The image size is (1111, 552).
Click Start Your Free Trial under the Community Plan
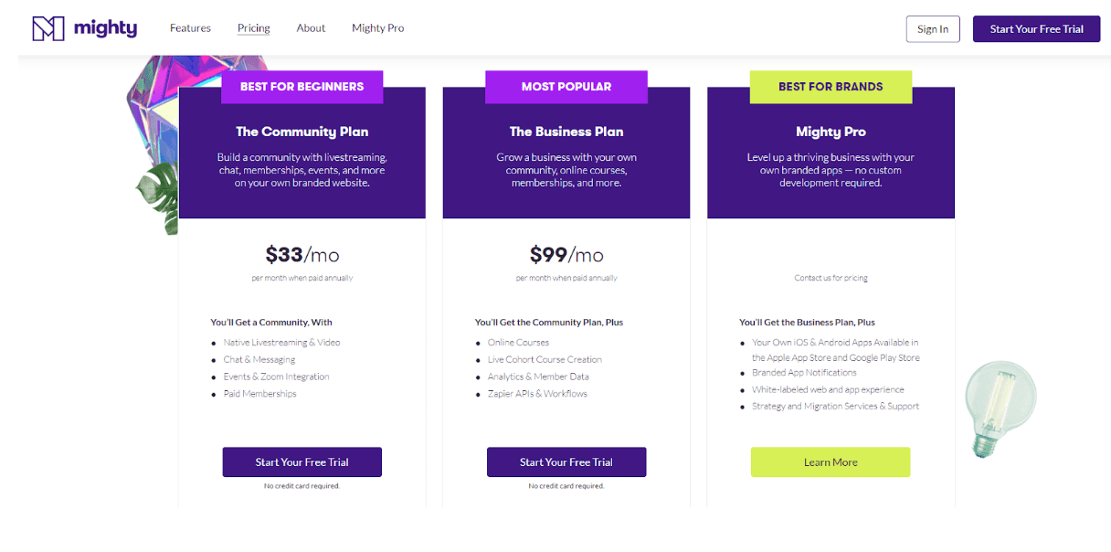302,462
